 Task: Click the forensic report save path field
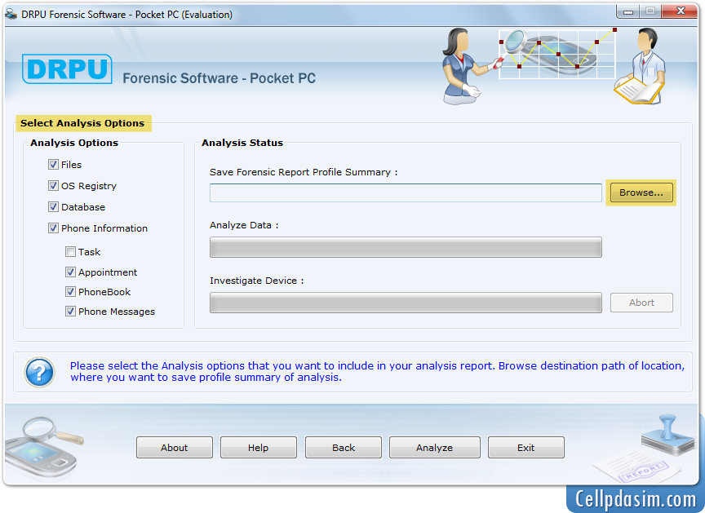(406, 192)
